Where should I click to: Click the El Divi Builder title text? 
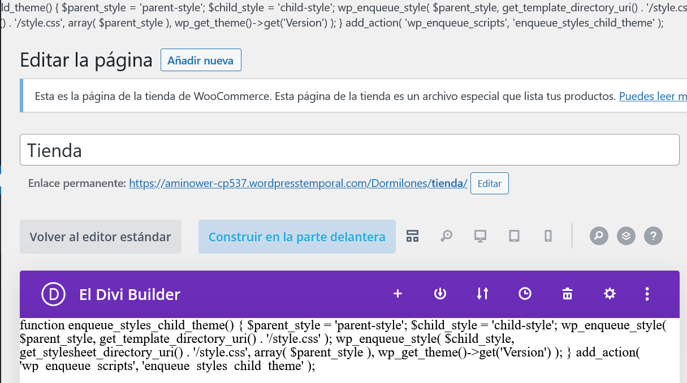click(x=129, y=294)
